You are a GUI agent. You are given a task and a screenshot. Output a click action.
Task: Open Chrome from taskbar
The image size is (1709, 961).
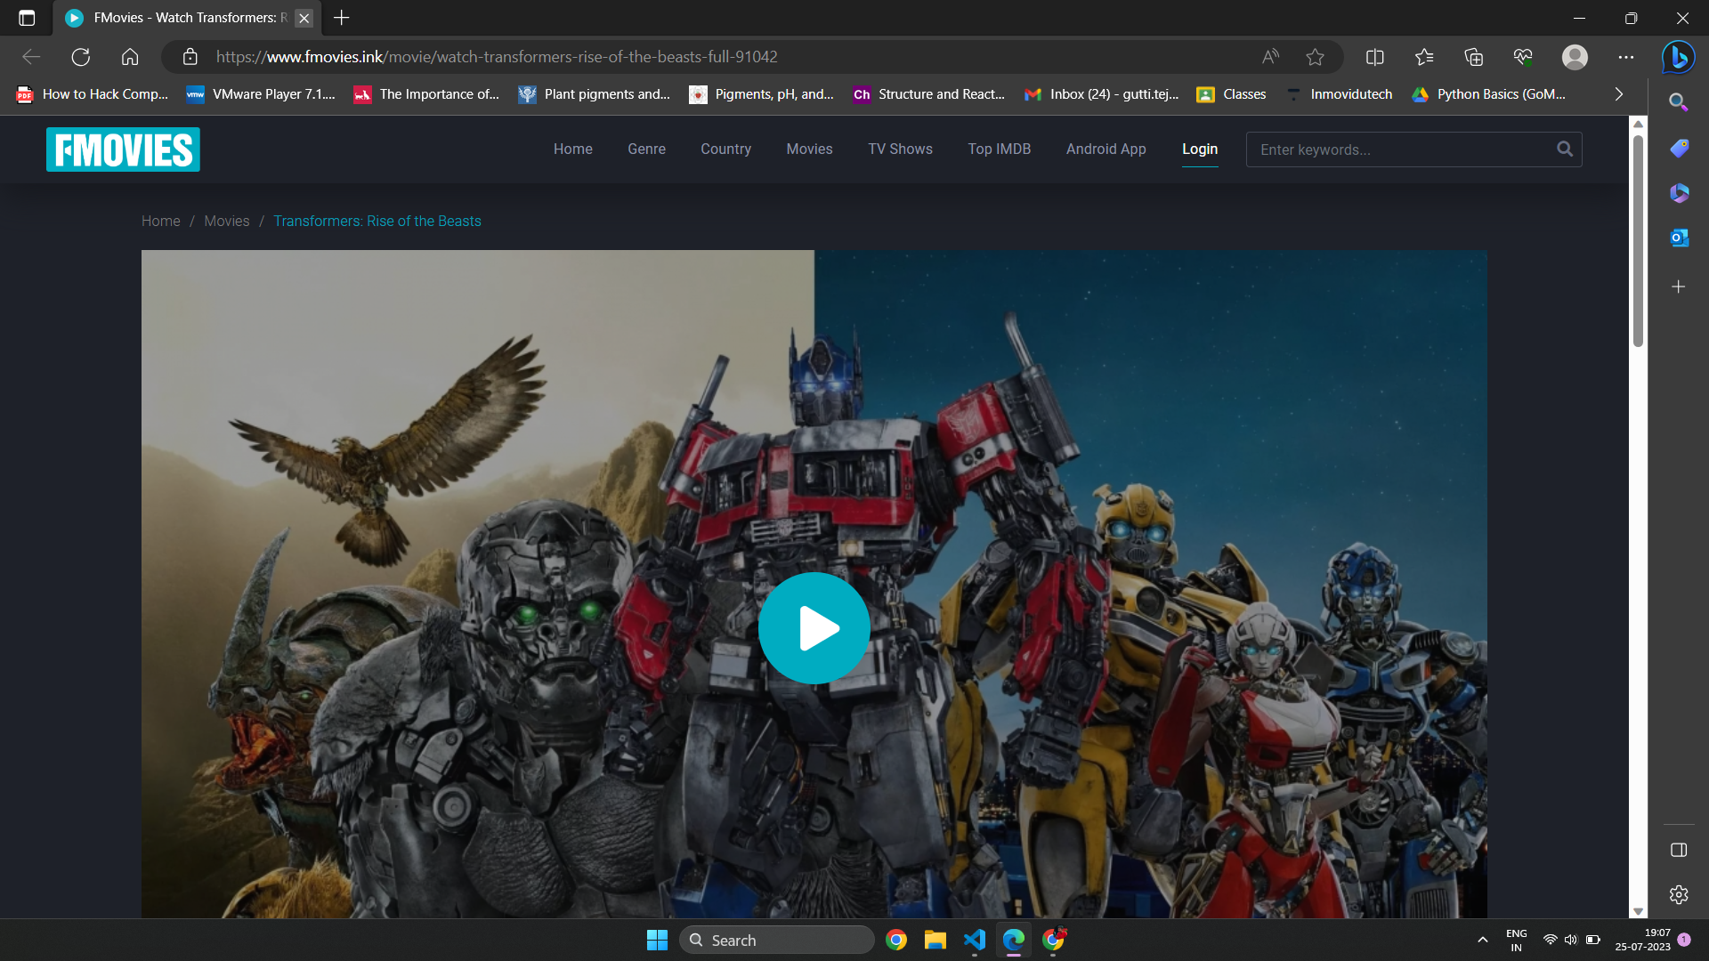pyautogui.click(x=896, y=940)
